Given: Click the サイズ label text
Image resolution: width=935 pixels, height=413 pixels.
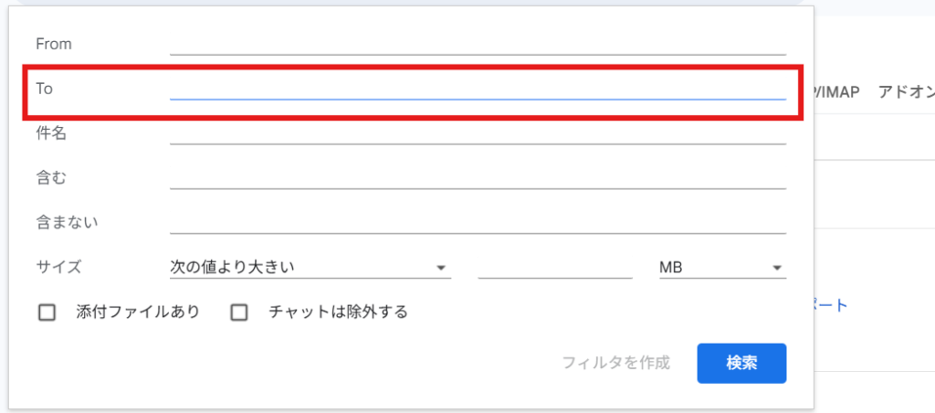Looking at the screenshot, I should pyautogui.click(x=58, y=267).
